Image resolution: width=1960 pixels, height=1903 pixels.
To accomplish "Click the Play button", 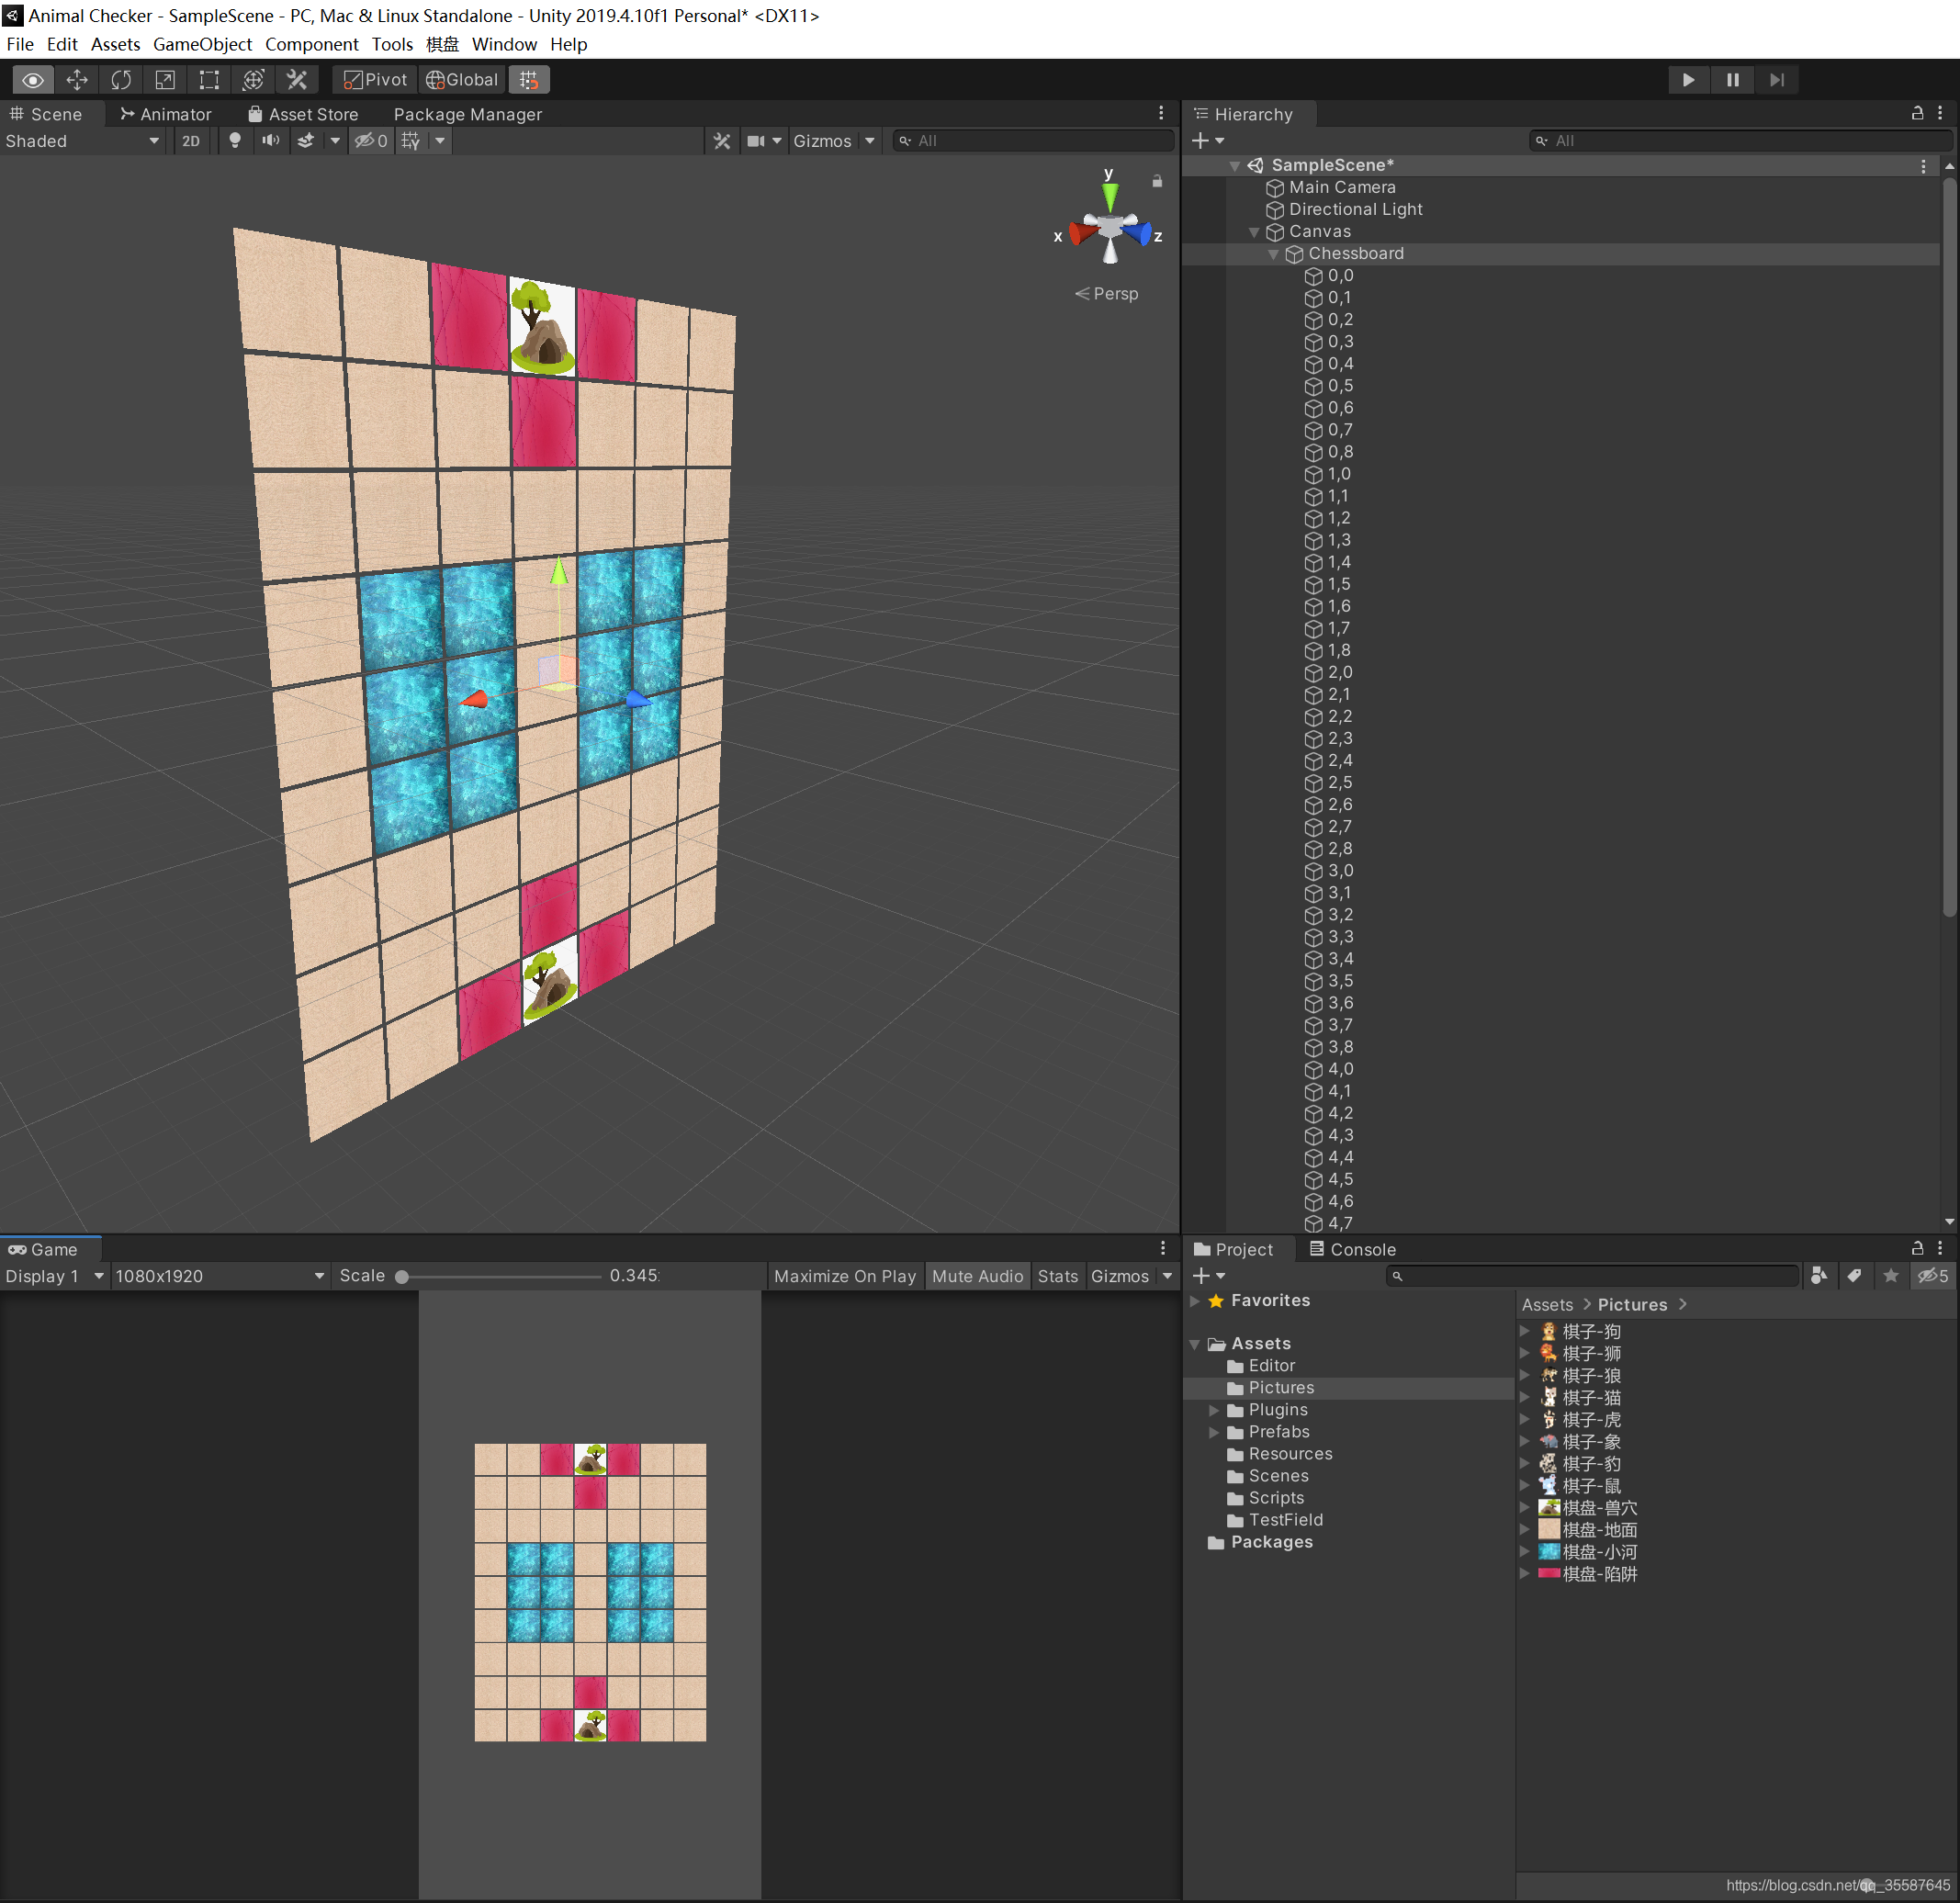I will 1688,80.
